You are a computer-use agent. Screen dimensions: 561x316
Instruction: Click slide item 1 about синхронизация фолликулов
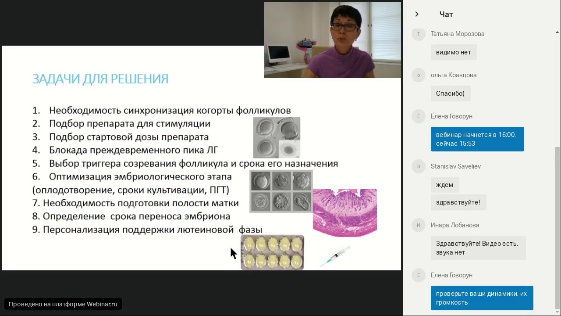point(161,111)
